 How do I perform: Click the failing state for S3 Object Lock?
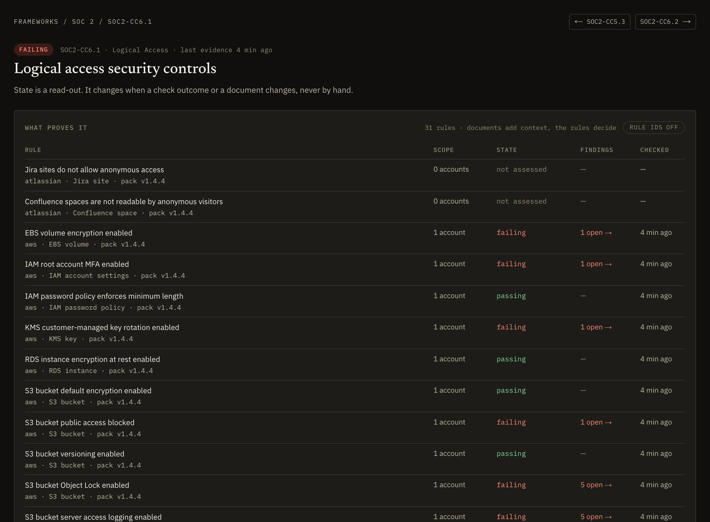point(511,485)
